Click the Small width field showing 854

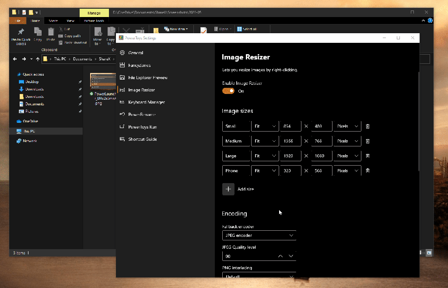[x=290, y=126]
